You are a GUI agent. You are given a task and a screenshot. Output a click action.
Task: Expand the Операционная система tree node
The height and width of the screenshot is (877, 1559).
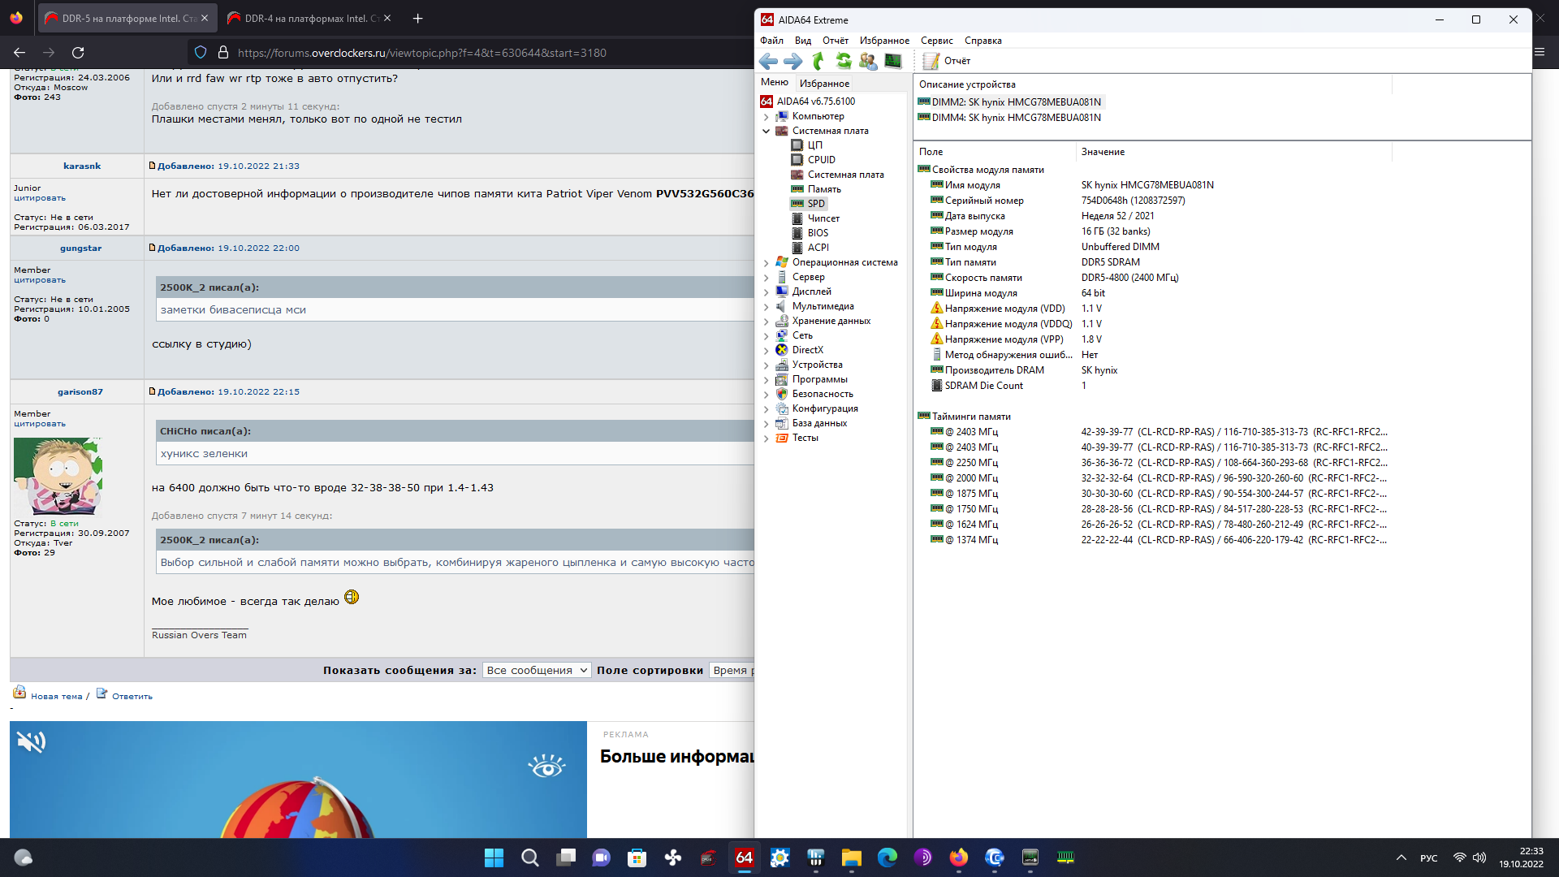pyautogui.click(x=766, y=263)
